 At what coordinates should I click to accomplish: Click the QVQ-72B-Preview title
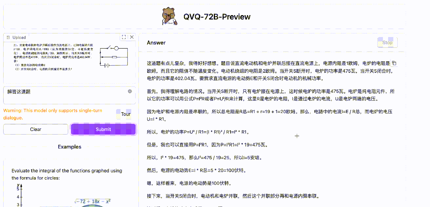[x=217, y=17]
